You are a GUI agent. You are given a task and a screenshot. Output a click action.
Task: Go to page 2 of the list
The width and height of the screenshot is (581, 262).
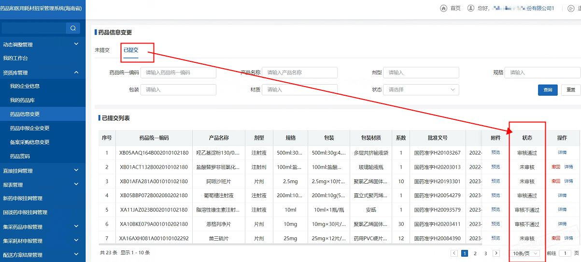tap(475, 253)
